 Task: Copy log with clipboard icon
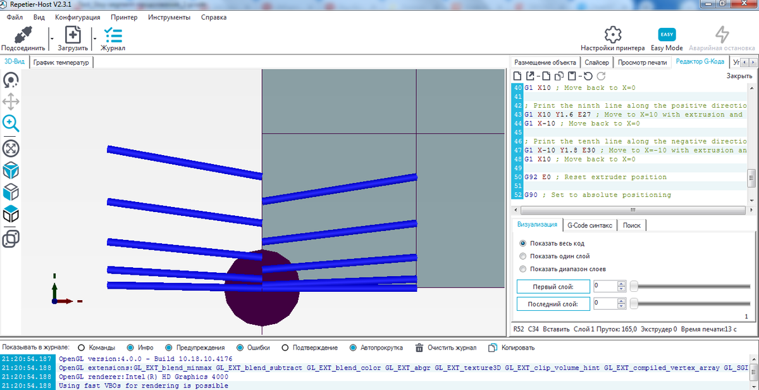[x=493, y=348]
